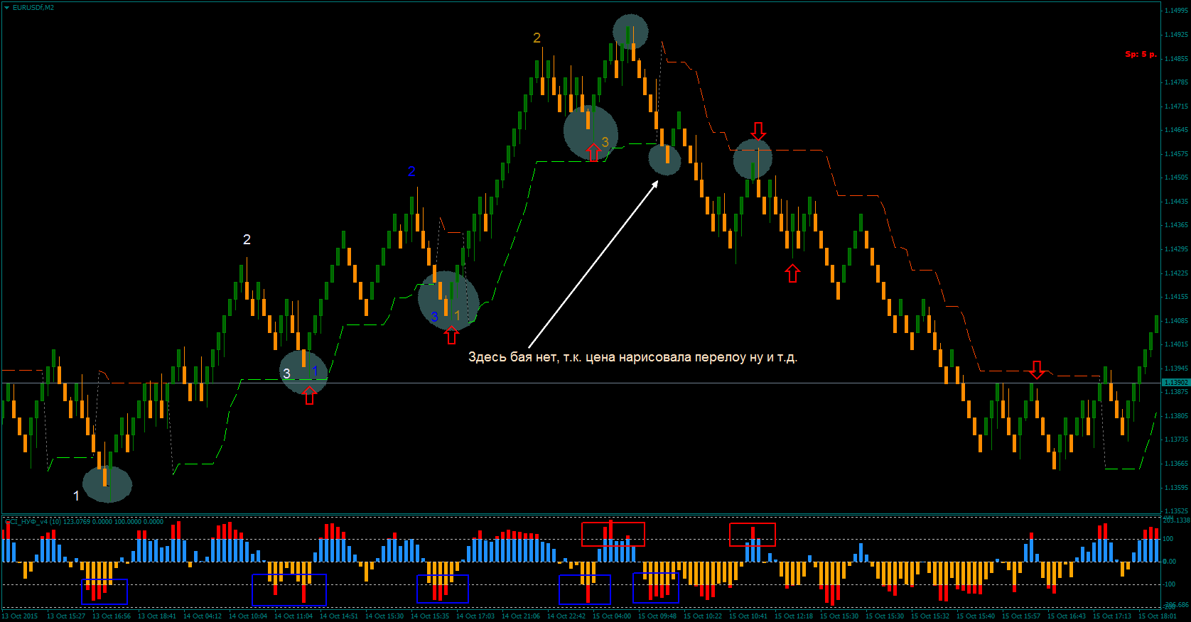The height and width of the screenshot is (622, 1191).
Task: Click indicator scale value -100
Action: point(1170,584)
